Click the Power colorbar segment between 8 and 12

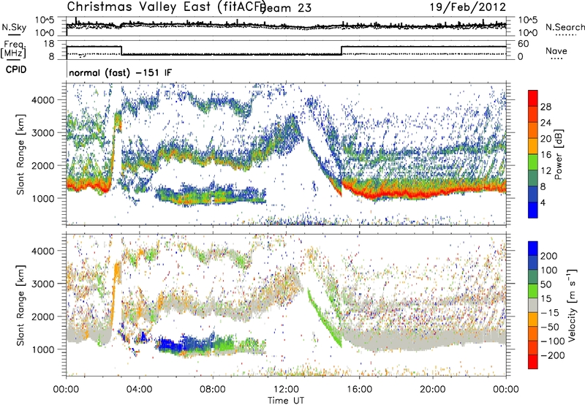(x=533, y=178)
